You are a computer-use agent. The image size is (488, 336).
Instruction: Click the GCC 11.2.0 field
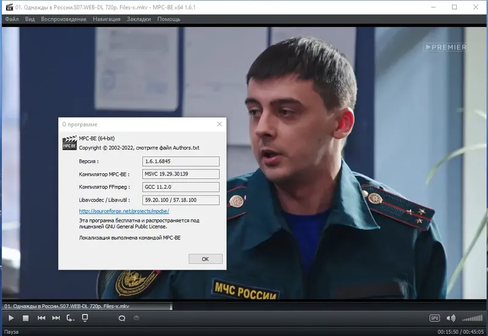(x=181, y=187)
